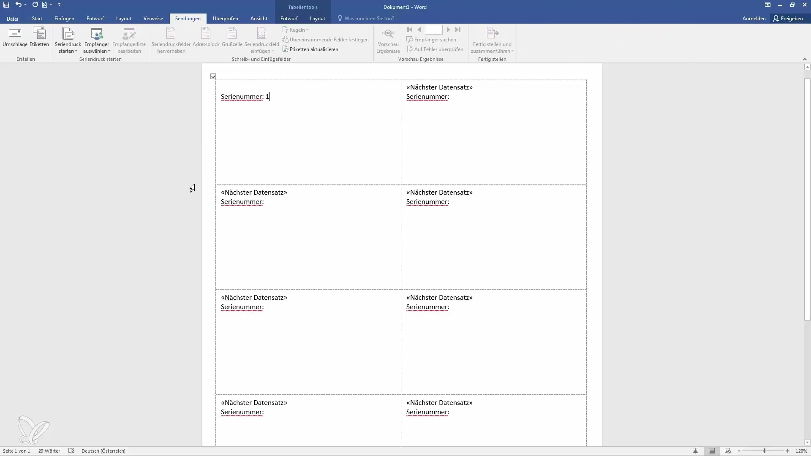
Task: Click the vertical scrollbar thumb
Action: (x=807, y=199)
